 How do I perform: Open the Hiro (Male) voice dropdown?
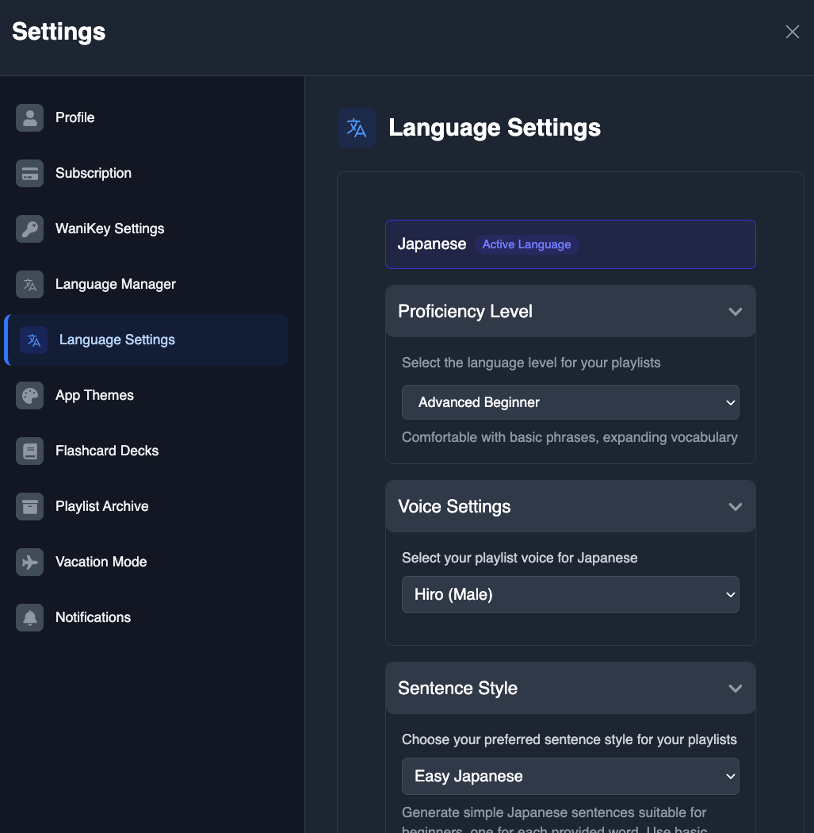570,594
